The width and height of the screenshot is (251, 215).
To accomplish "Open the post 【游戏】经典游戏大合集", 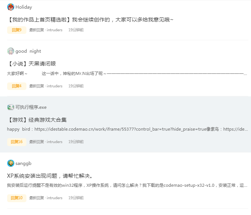I will (x=37, y=120).
